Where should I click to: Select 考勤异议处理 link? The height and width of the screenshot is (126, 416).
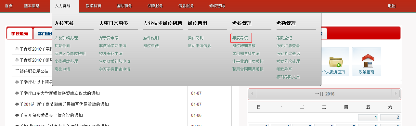point(288,61)
